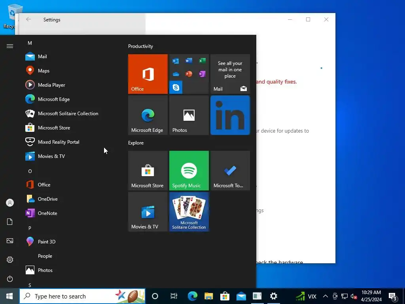This screenshot has height=304, width=405.
Task: Open Office apps folder tile in Productivity
Action: pyautogui.click(x=189, y=74)
